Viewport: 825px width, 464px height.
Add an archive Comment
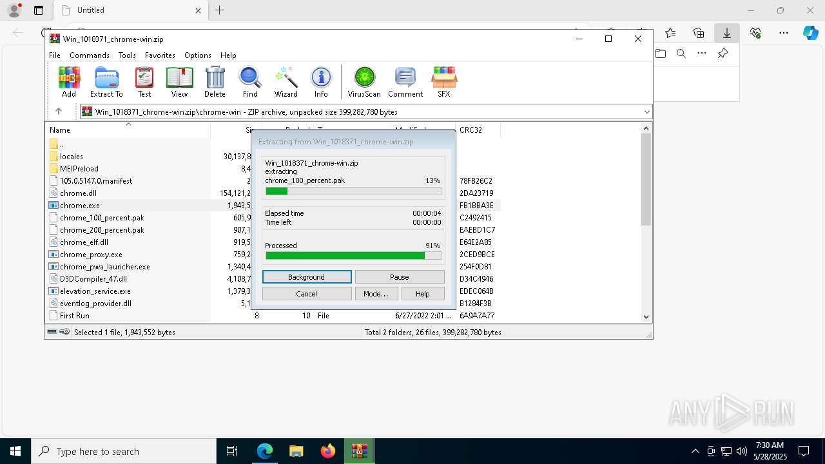click(405, 82)
